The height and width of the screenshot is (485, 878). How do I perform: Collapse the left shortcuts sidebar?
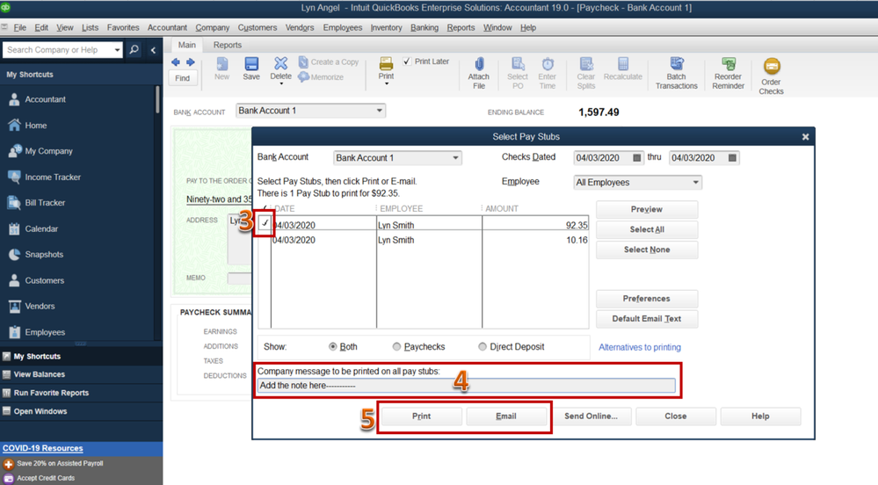[153, 50]
